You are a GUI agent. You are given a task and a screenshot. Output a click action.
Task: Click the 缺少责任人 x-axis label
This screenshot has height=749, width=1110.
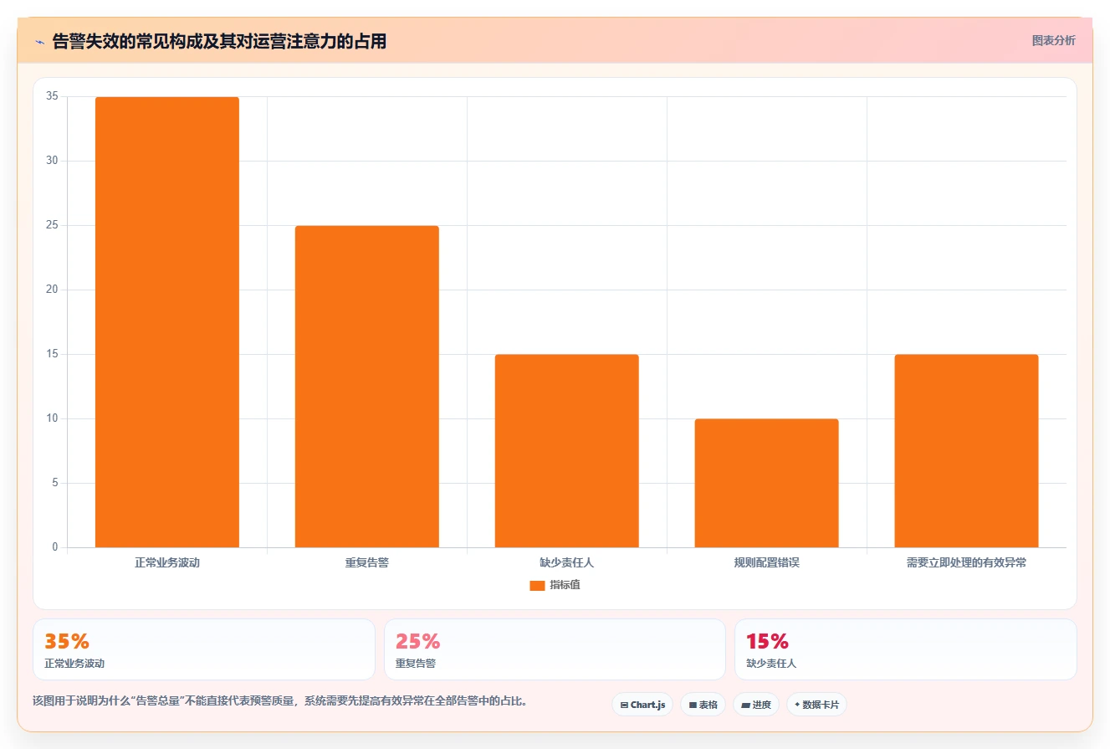[567, 562]
